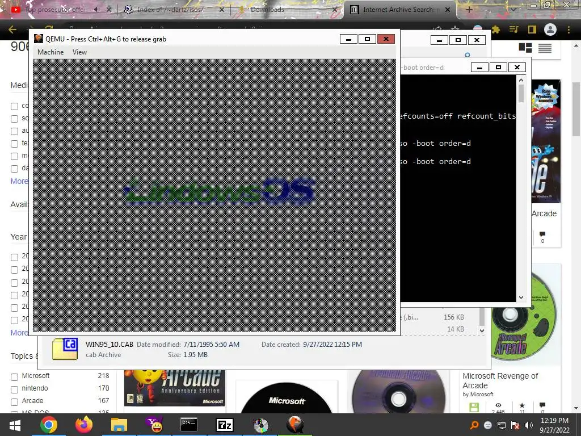The image size is (581, 436).
Task: Open Chrome media control icon
Action: pos(514,30)
